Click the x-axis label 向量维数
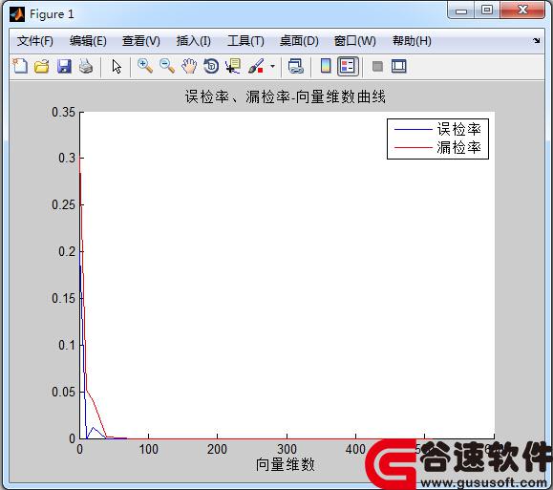 click(285, 464)
